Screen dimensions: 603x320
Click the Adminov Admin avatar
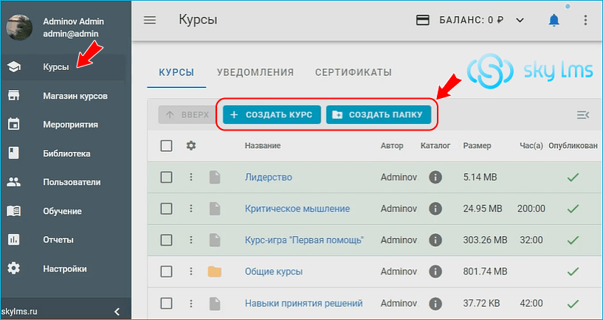click(19, 27)
